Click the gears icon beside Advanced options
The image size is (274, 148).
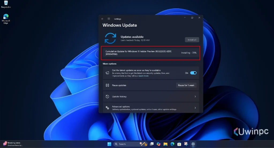107,108
